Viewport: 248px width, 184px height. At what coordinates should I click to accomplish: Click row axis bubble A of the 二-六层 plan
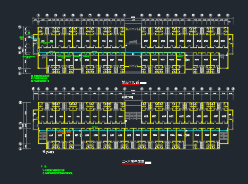pos(21,148)
